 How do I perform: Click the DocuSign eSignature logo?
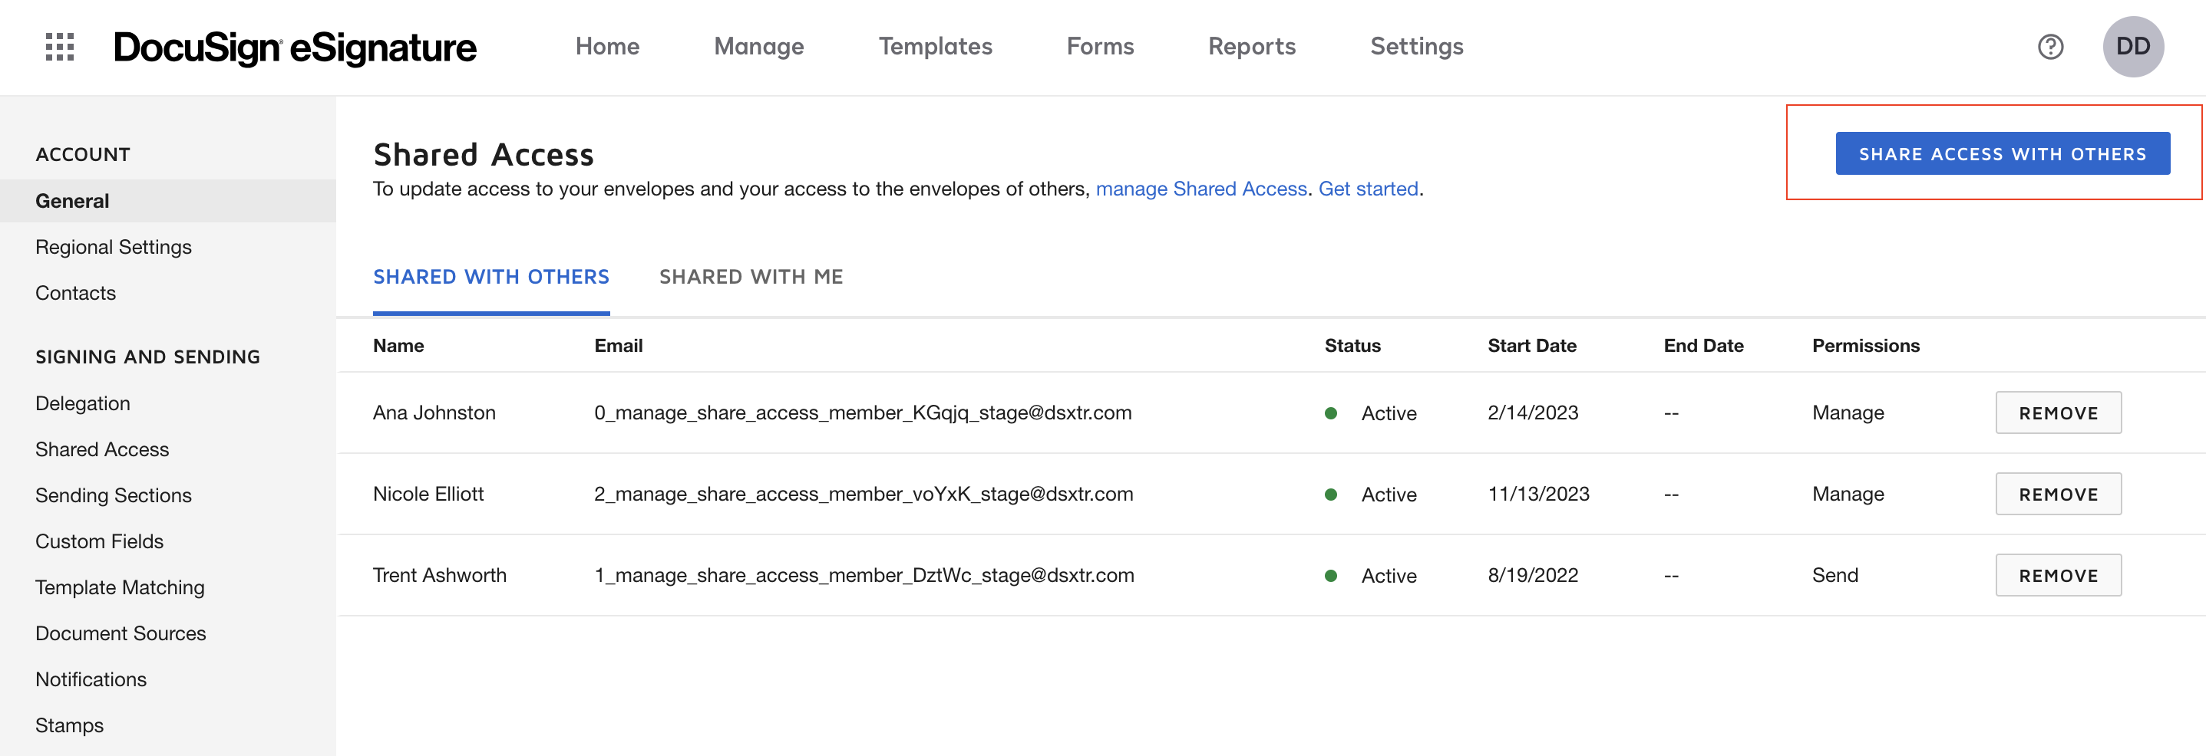click(x=295, y=48)
